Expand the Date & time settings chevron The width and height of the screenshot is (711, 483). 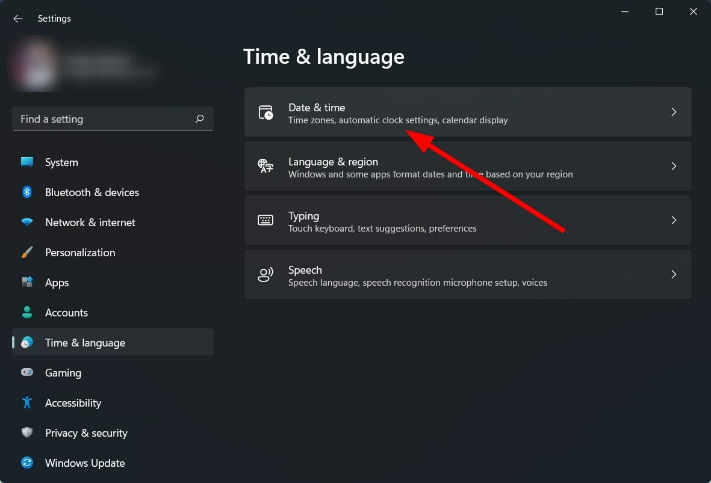pos(674,112)
